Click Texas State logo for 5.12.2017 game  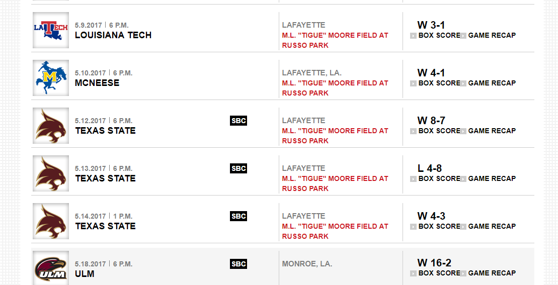tap(51, 126)
